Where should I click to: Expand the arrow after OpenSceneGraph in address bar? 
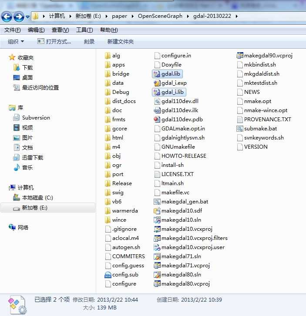(188, 16)
